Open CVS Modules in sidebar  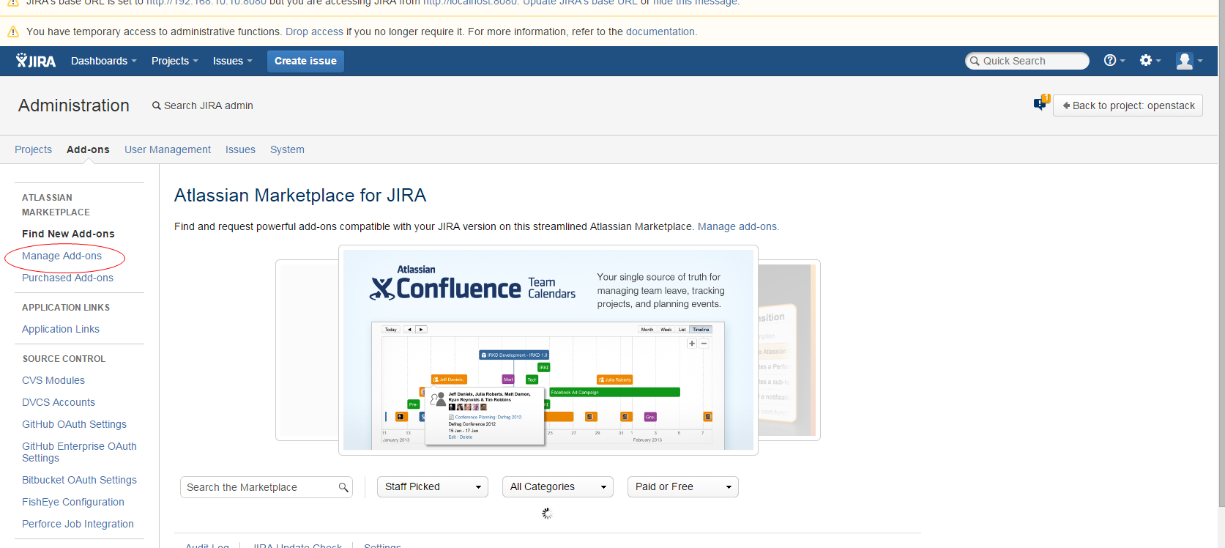click(x=53, y=380)
